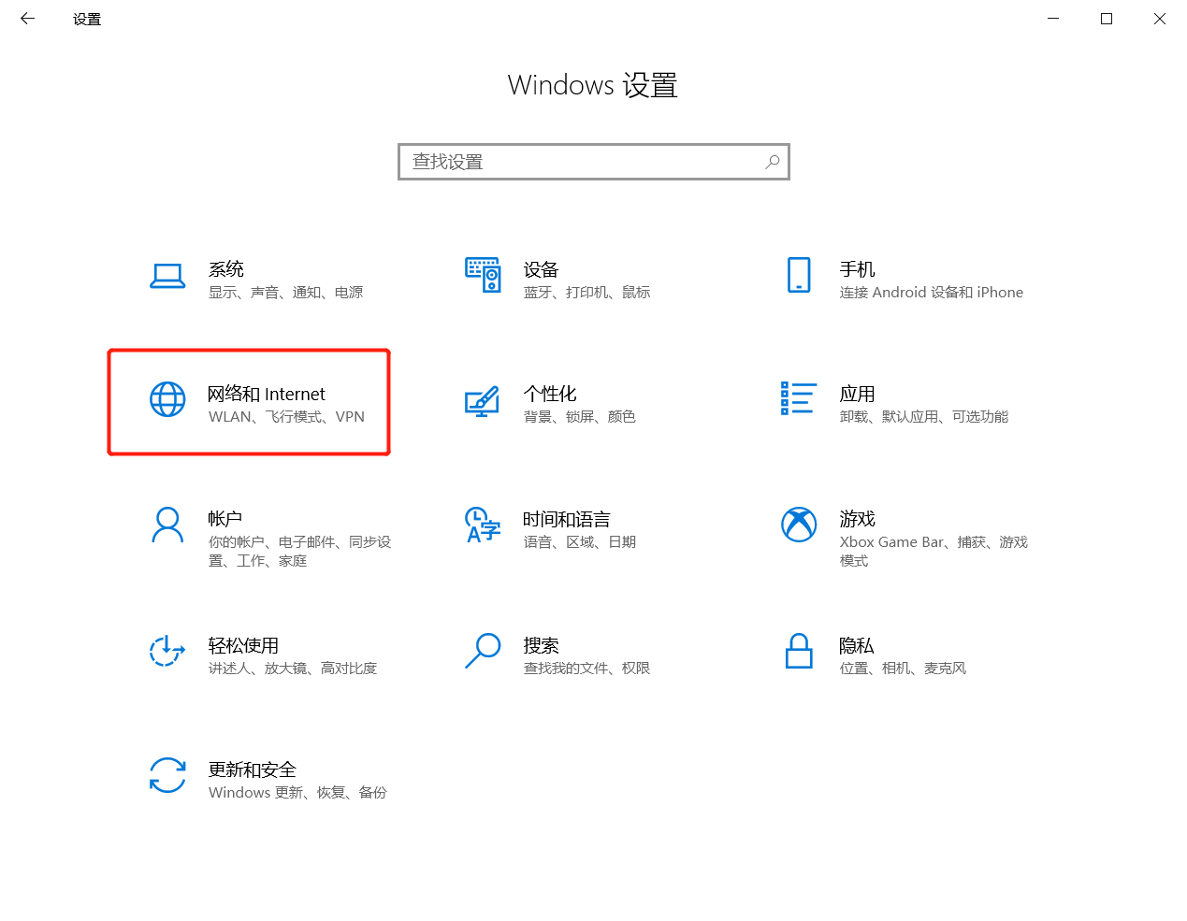The image size is (1187, 921).
Task: Select the magnifier icon for 搜索
Action: click(x=483, y=651)
